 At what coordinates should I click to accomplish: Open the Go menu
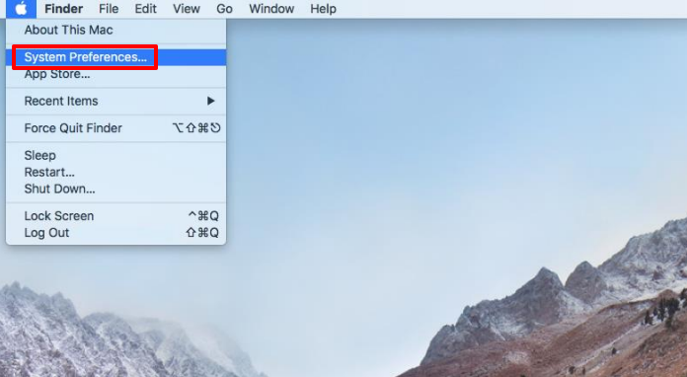click(224, 9)
